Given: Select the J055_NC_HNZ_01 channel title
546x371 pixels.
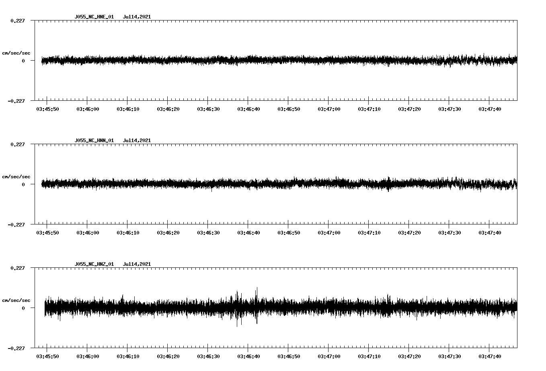Looking at the screenshot, I should [94, 264].
